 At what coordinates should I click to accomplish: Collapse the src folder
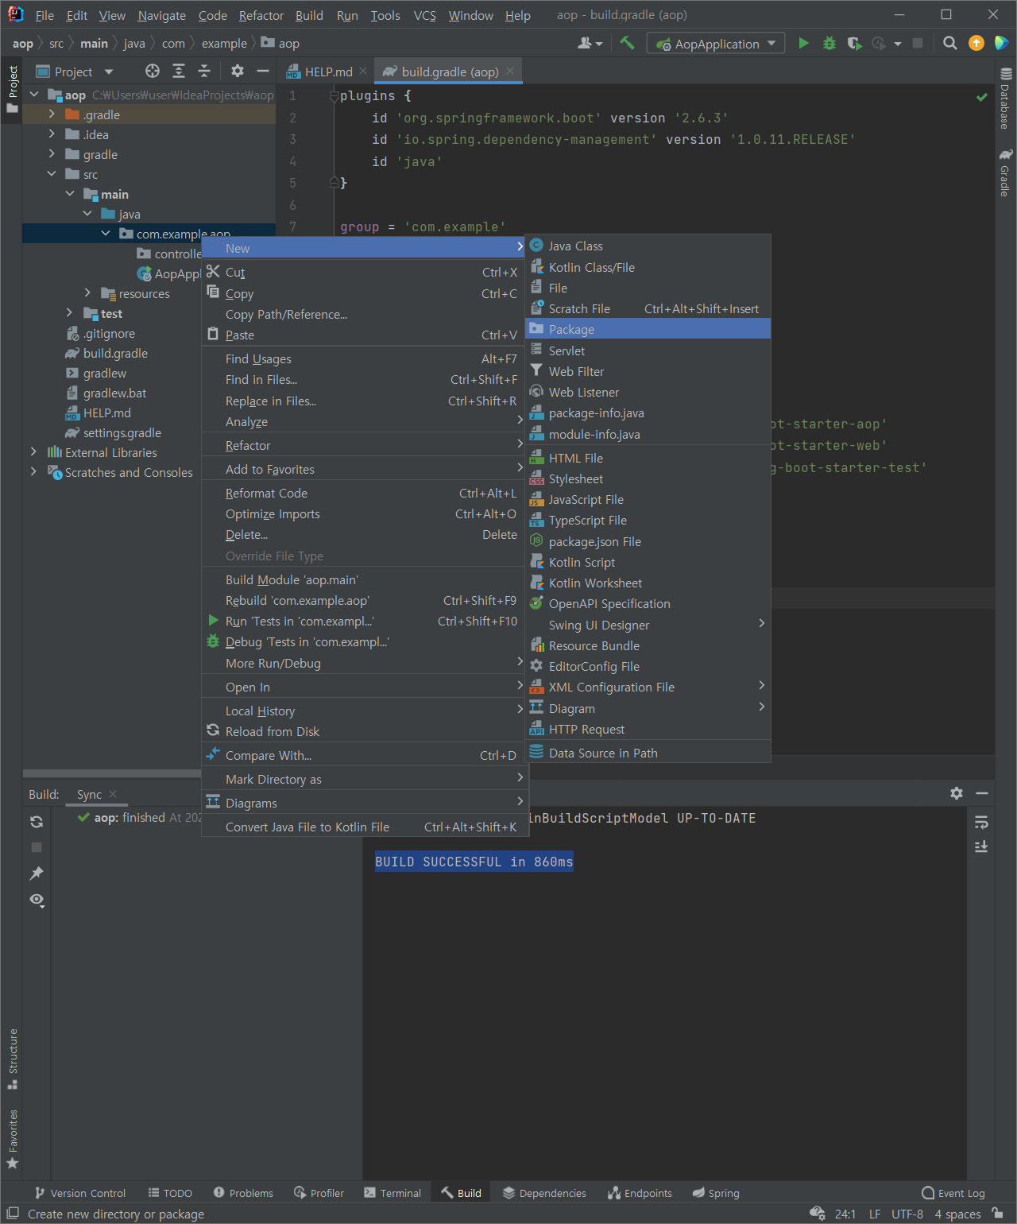[x=52, y=174]
